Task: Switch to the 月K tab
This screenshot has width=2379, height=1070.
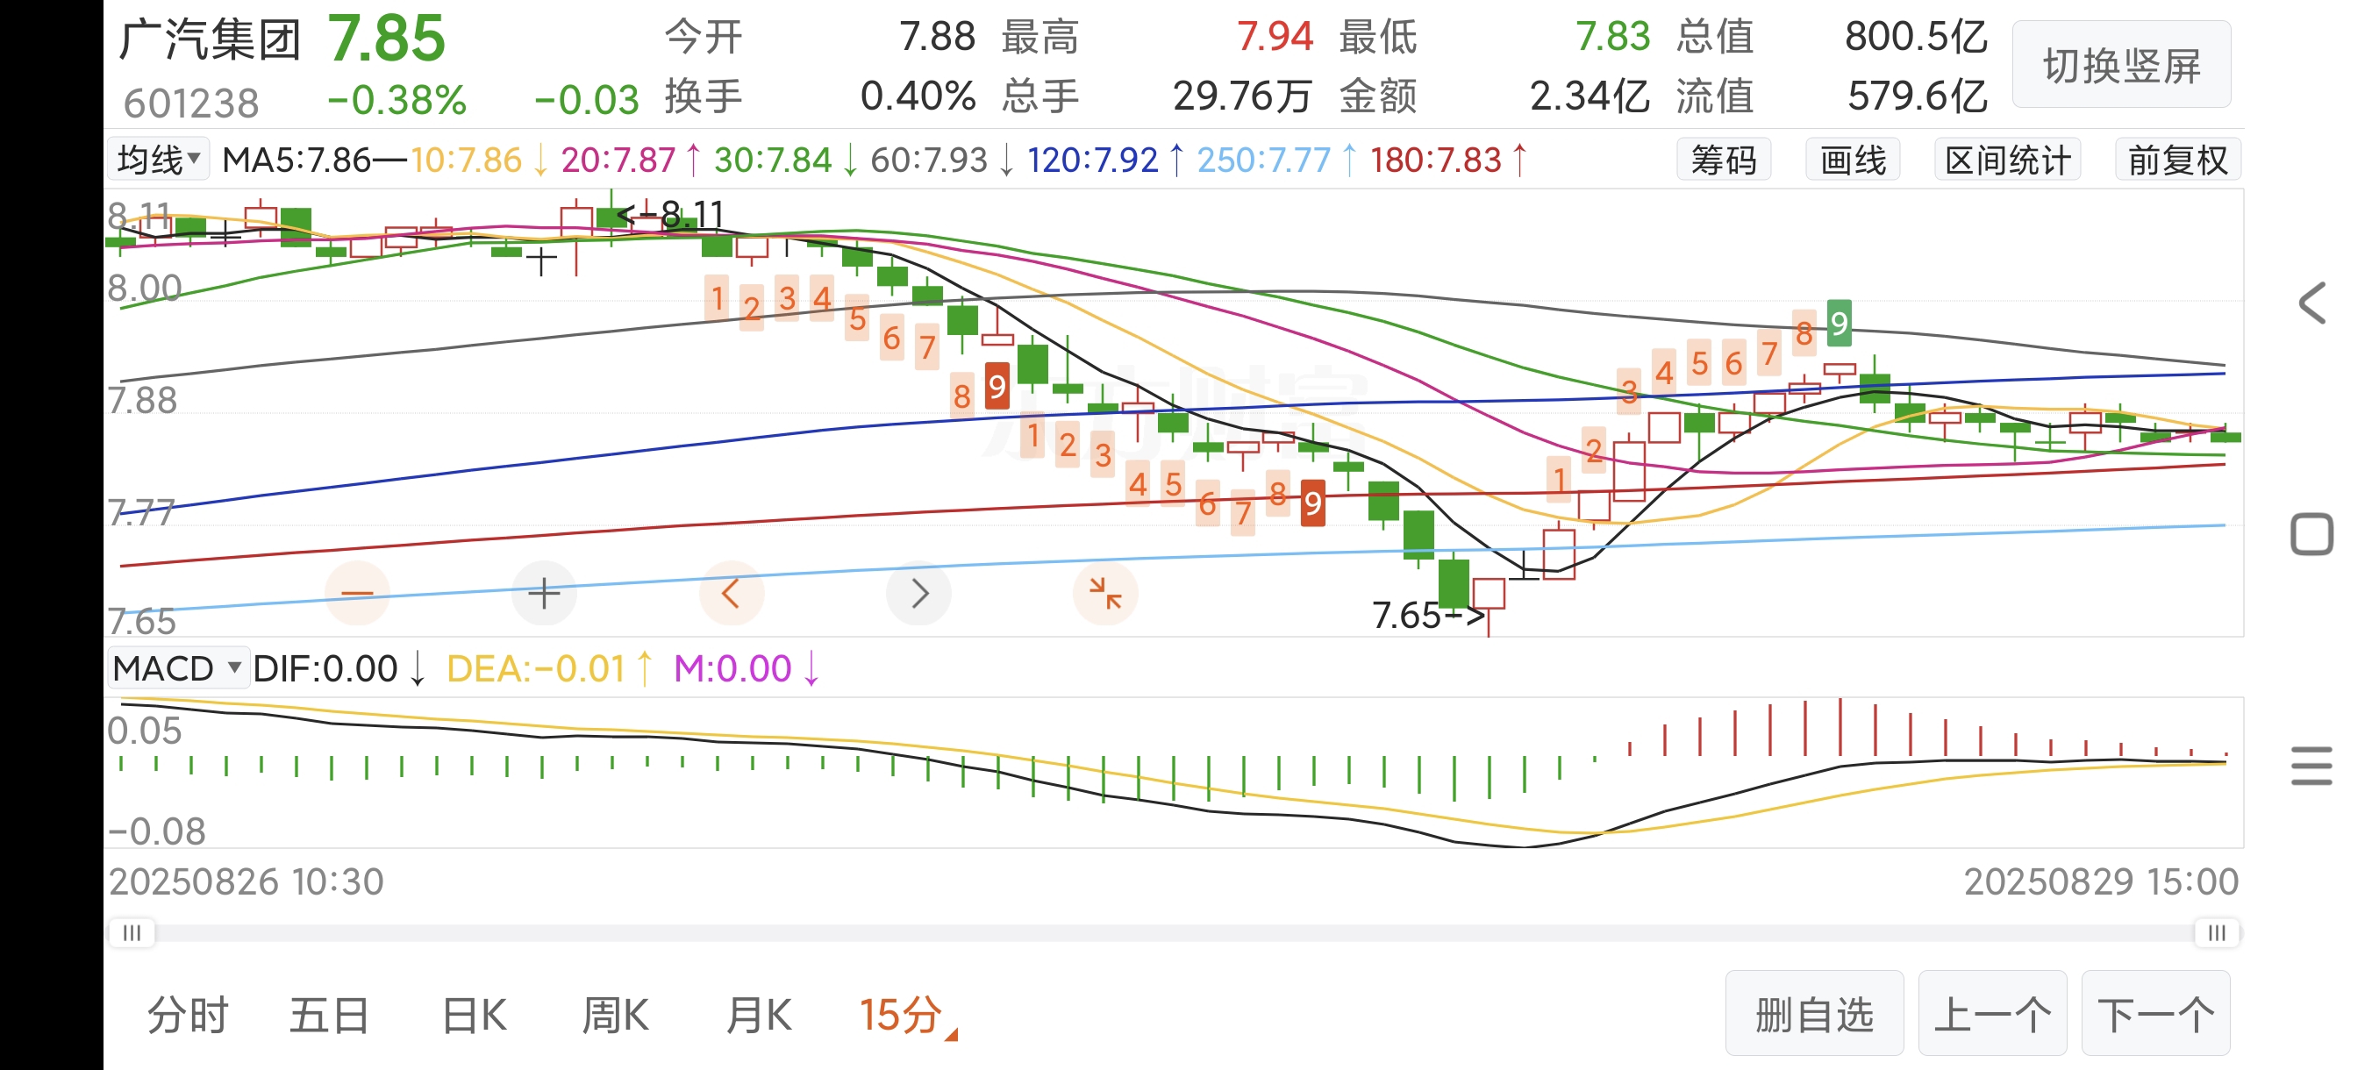Action: [x=758, y=1016]
